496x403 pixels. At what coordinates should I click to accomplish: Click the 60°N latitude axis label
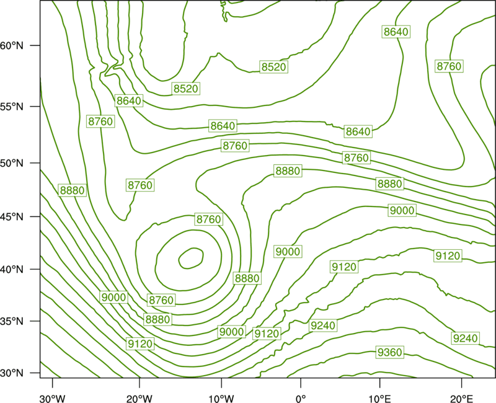coord(12,45)
